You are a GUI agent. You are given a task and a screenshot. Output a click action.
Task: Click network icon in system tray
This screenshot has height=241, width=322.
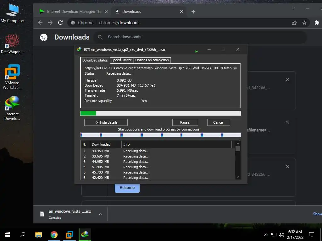click(274, 235)
